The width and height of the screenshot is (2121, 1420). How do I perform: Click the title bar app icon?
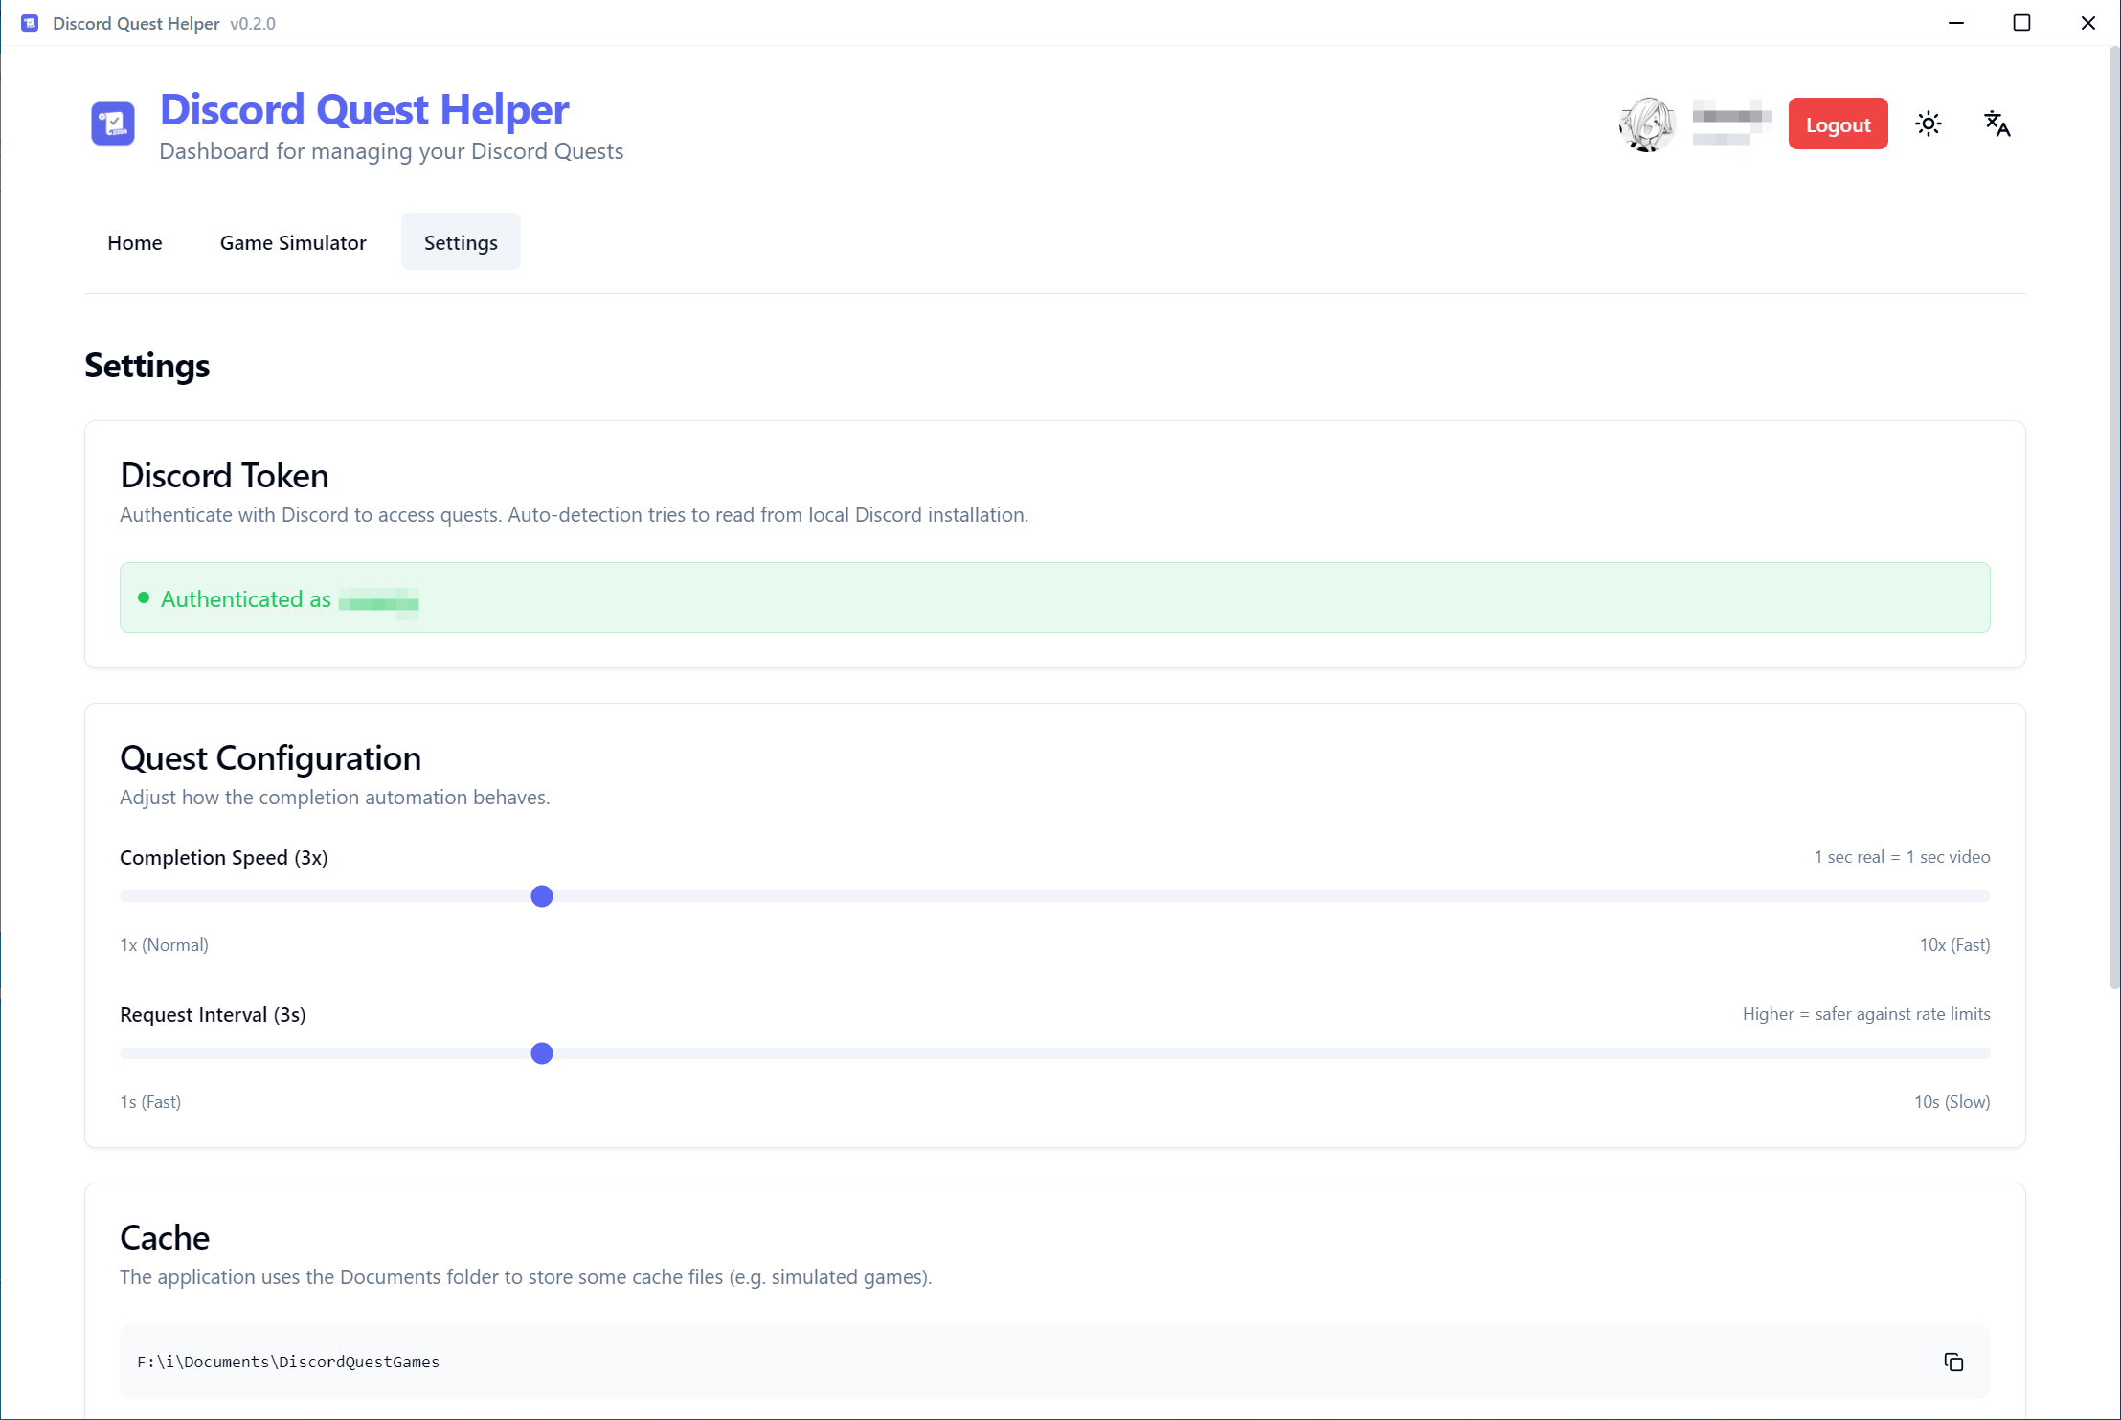pos(30,23)
